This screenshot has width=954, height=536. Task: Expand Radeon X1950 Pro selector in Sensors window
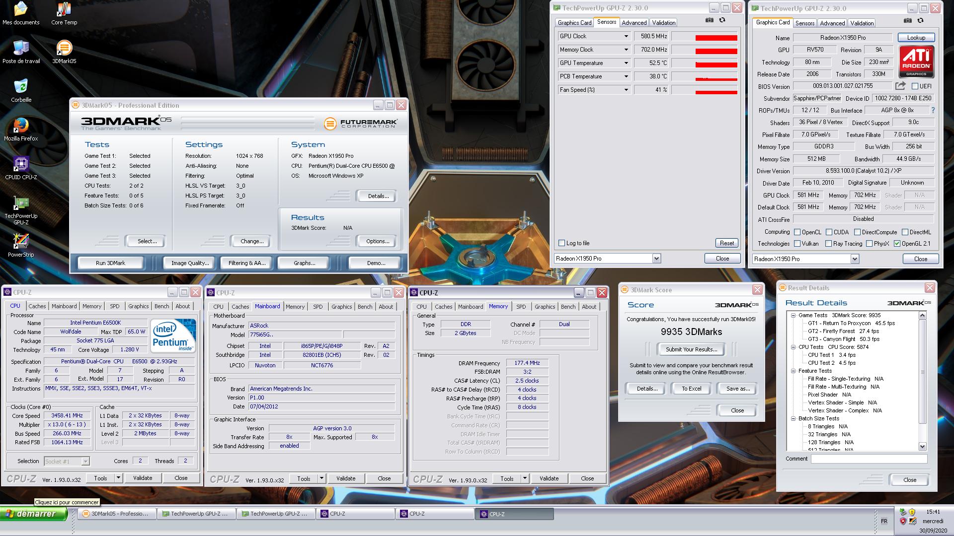(x=656, y=259)
